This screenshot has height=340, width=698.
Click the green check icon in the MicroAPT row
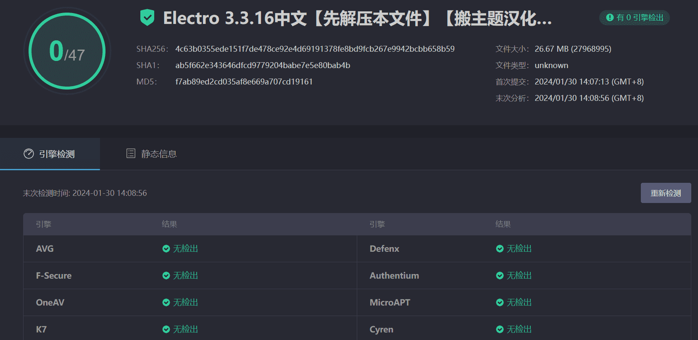point(500,303)
